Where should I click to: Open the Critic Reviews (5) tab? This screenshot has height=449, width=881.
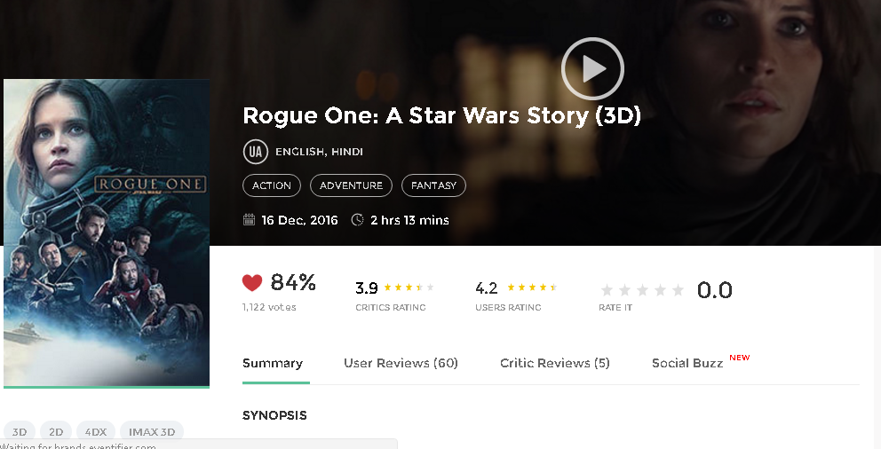coord(554,363)
